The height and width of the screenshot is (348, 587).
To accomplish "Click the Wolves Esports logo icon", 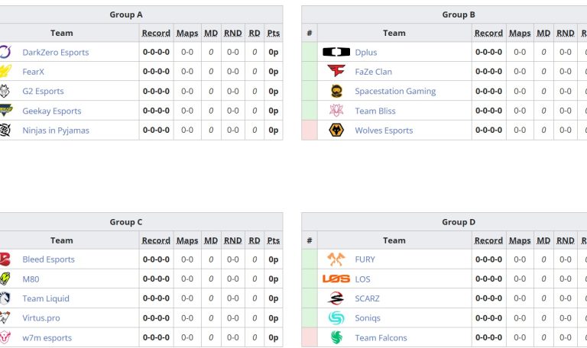I will coord(336,130).
